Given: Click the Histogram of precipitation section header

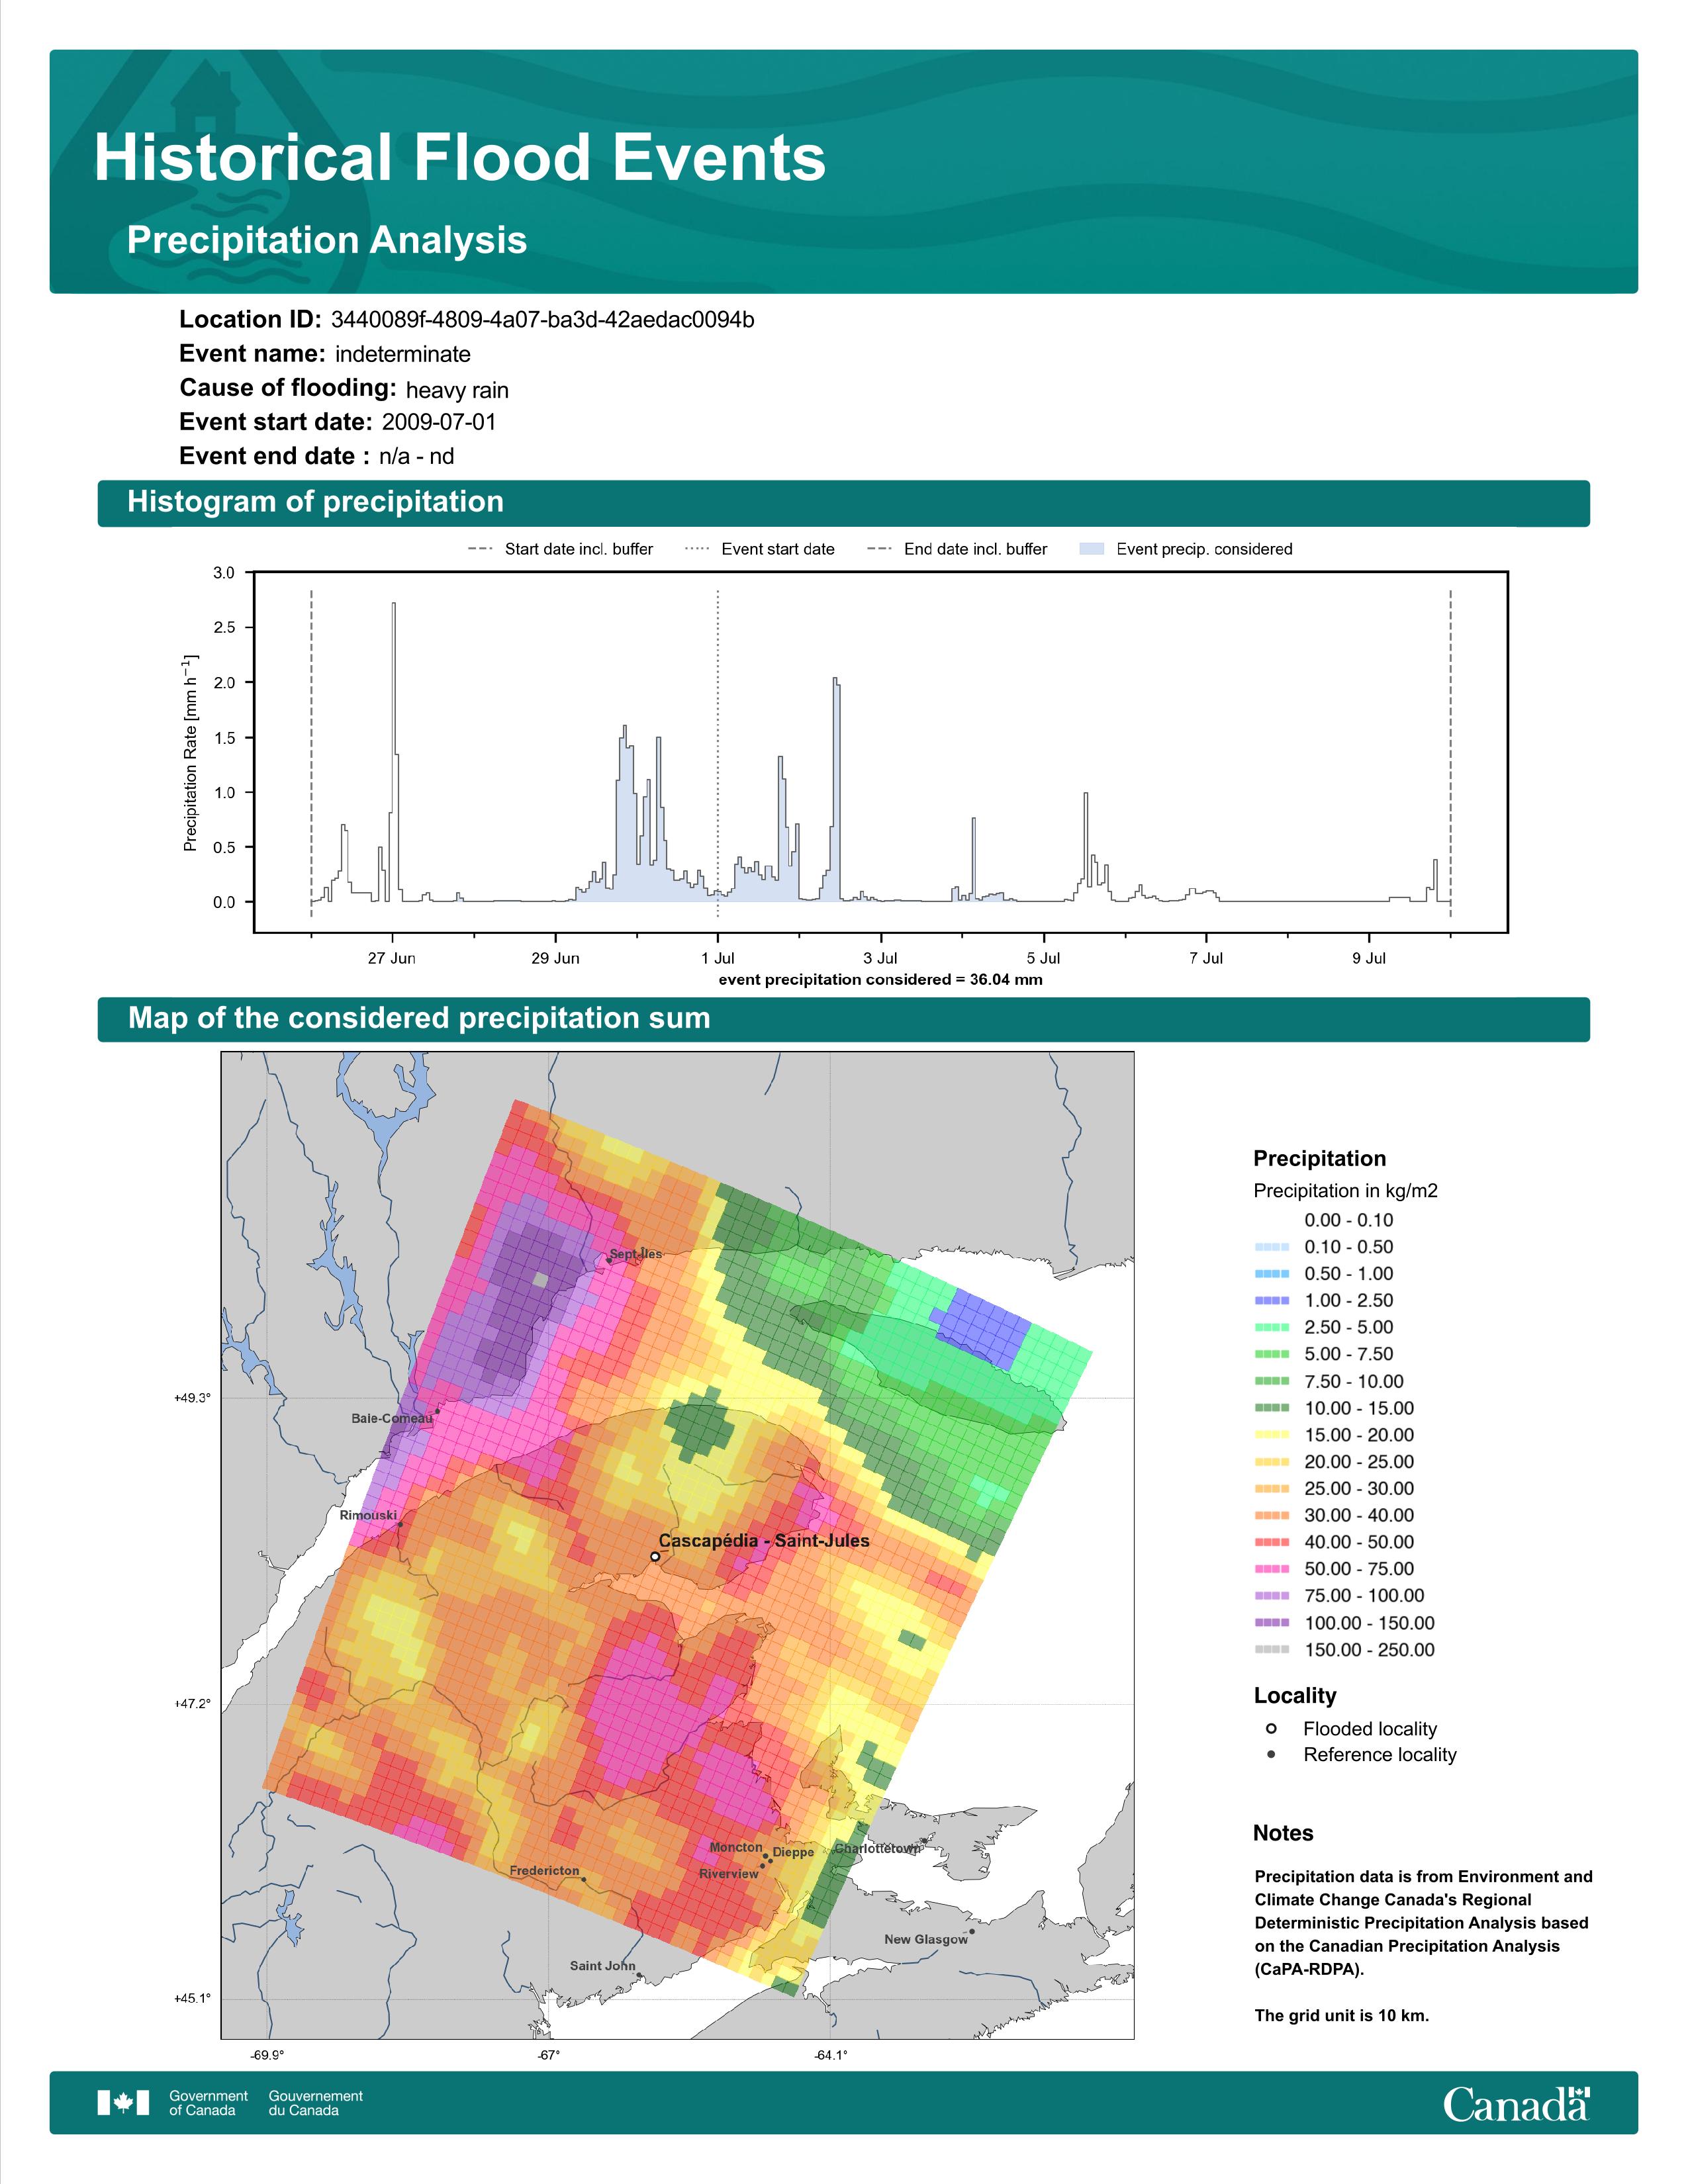Looking at the screenshot, I should (843, 502).
